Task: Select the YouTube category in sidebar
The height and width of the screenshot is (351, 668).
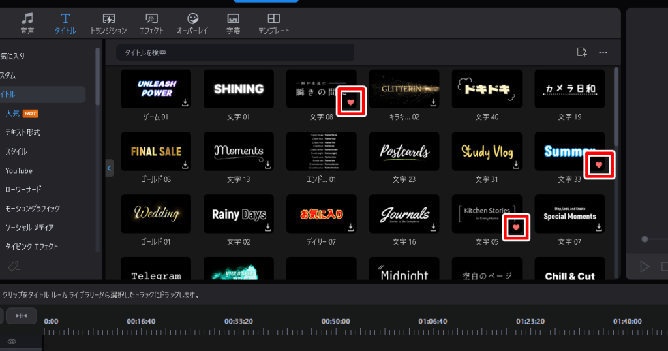Action: [19, 171]
